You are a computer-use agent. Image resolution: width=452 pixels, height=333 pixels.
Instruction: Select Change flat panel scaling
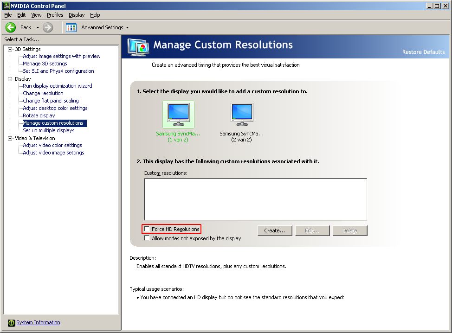pos(51,101)
